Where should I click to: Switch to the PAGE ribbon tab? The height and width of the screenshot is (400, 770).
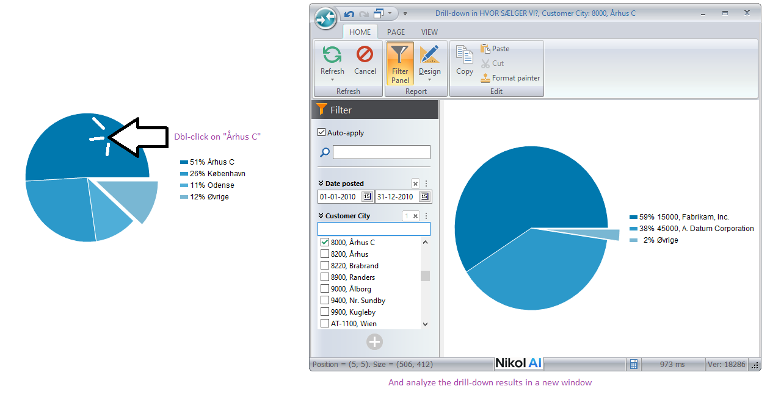pos(396,32)
